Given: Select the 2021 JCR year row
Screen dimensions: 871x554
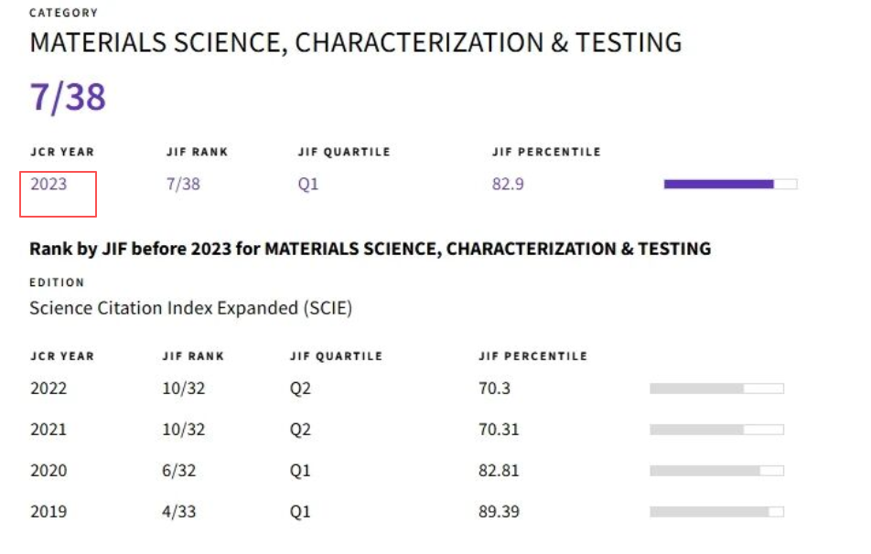Looking at the screenshot, I should click(48, 430).
